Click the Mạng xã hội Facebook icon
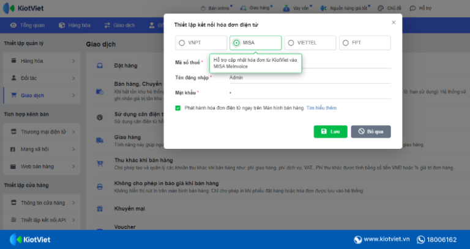The image size is (470, 249). 12,149
